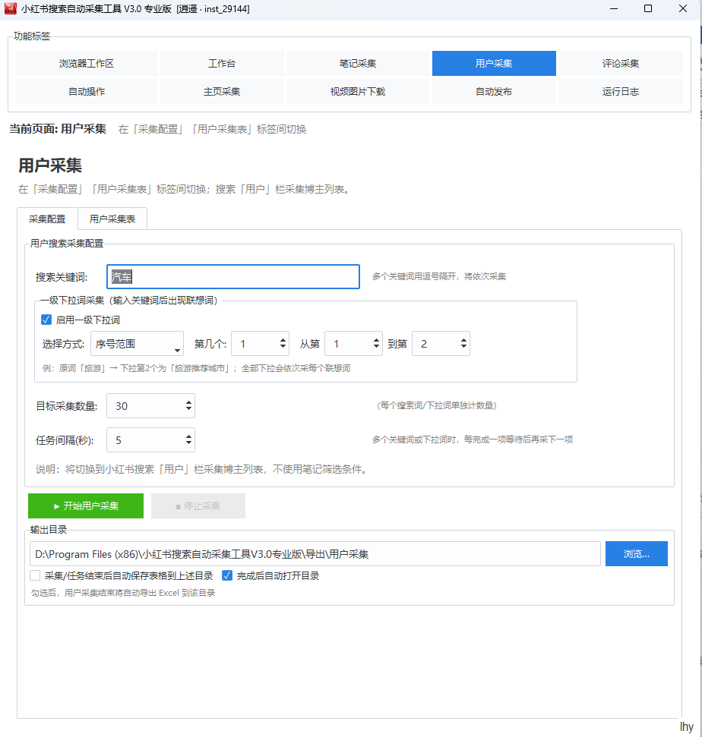The image size is (702, 737).
Task: Minimize the application window
Action: (x=614, y=8)
